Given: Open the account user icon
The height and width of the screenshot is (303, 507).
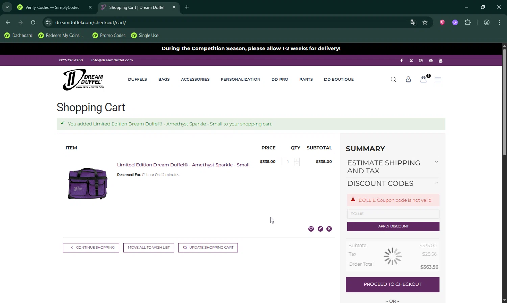Looking at the screenshot, I should click(x=408, y=79).
